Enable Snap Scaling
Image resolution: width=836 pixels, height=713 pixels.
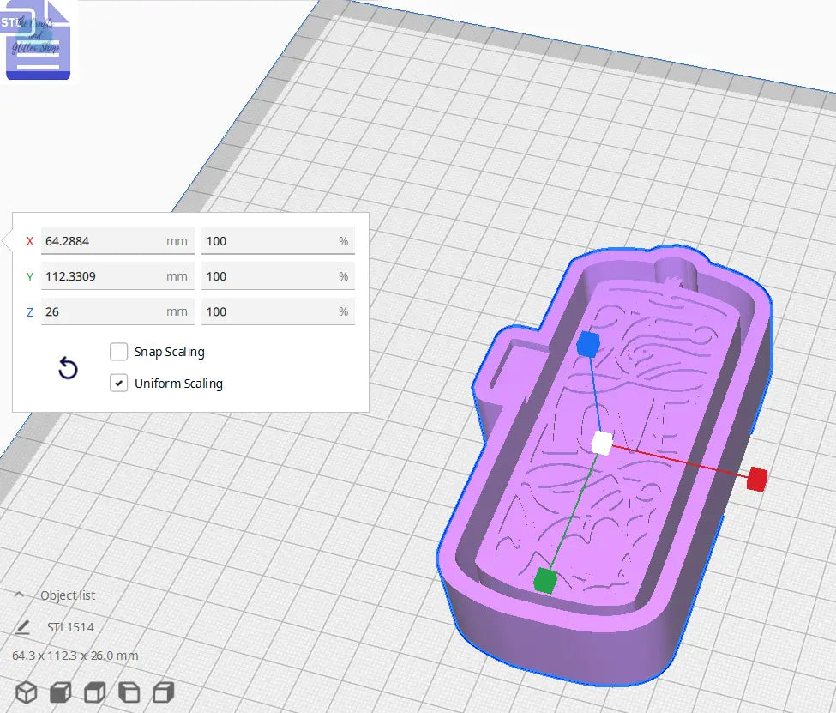click(118, 351)
